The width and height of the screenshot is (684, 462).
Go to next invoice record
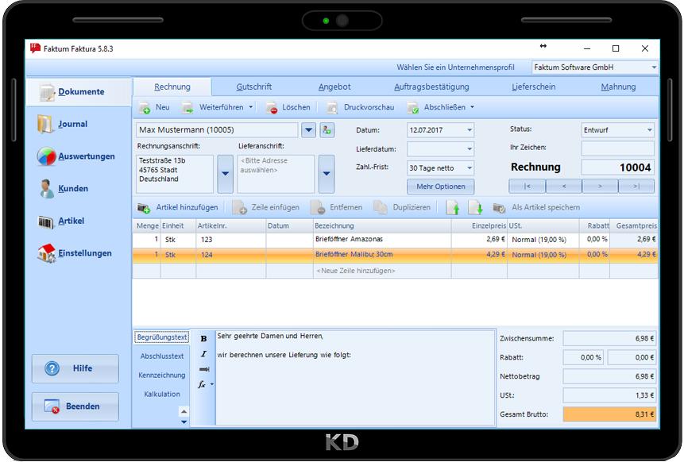600,186
